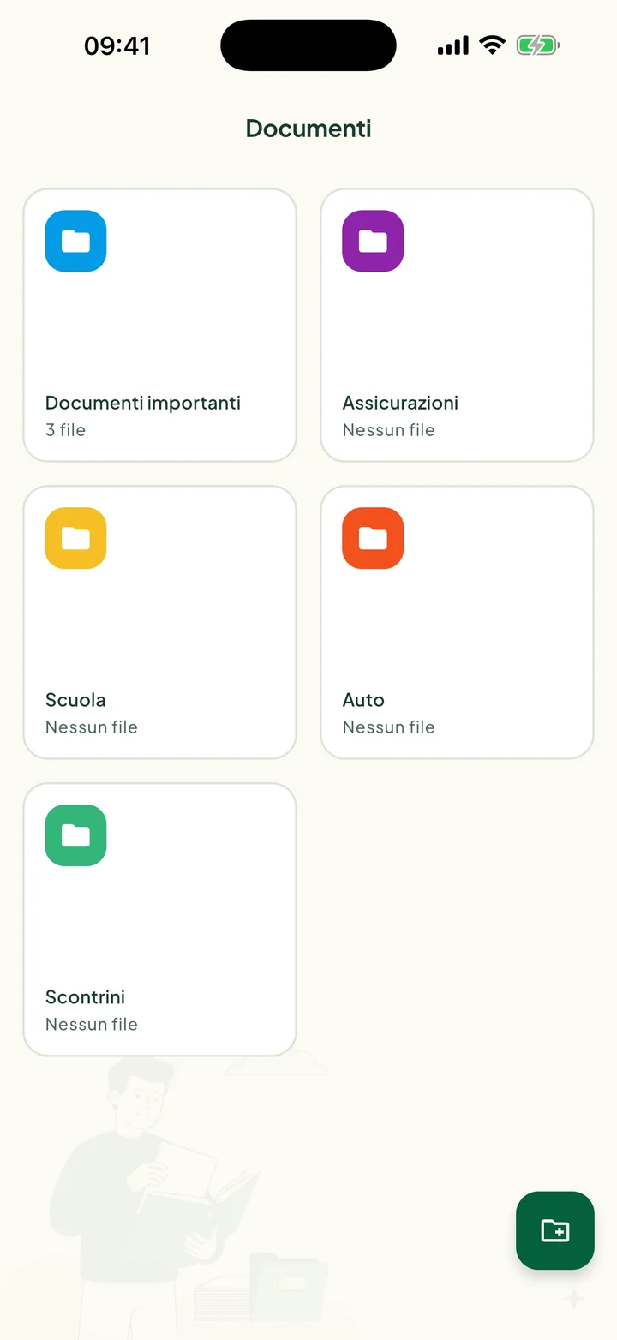Click 'Nessun file' under Scontrini

pyautogui.click(x=92, y=1025)
